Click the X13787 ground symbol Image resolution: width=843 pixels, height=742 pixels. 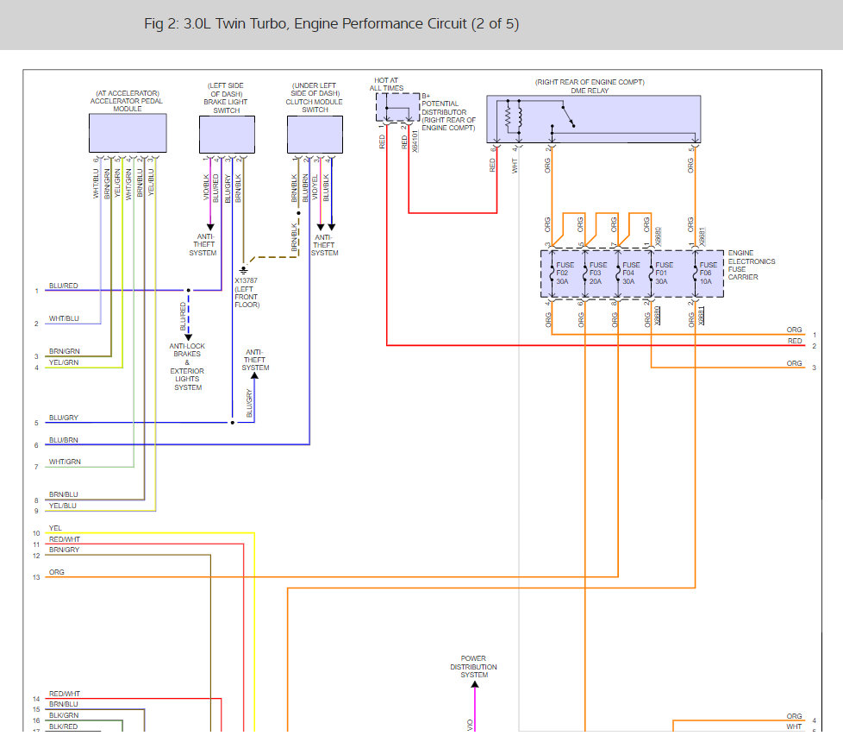(244, 270)
